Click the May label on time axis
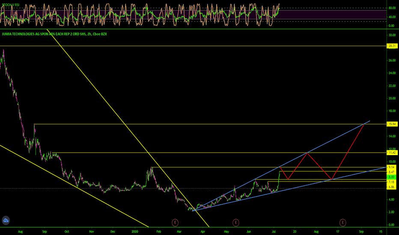 [226, 232]
